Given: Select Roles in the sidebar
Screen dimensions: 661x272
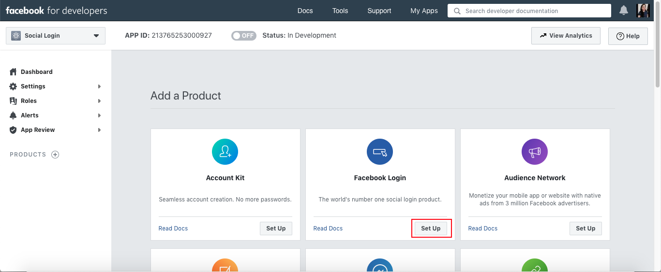Looking at the screenshot, I should coord(29,101).
